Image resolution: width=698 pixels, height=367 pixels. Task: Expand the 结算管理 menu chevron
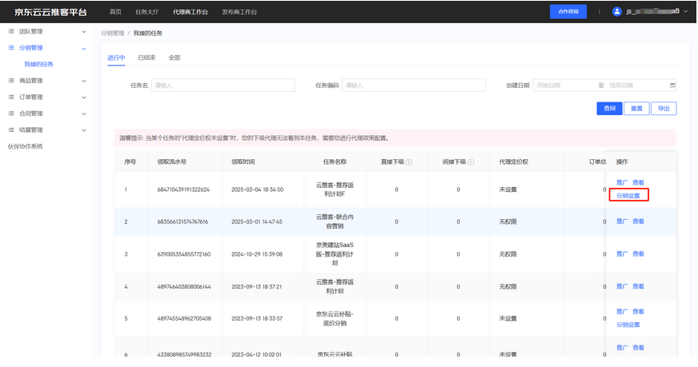click(x=84, y=130)
